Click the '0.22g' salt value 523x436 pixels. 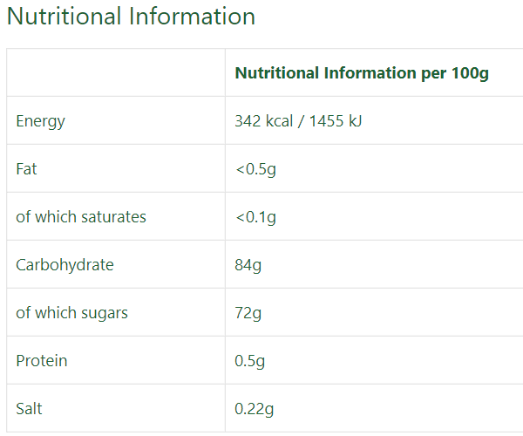click(256, 409)
